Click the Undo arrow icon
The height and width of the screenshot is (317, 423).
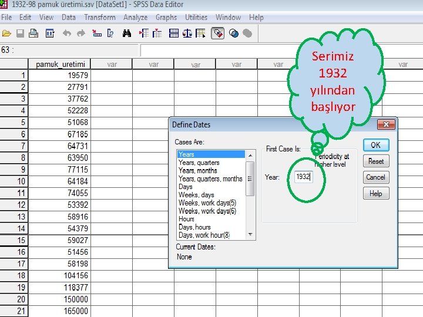point(66,33)
